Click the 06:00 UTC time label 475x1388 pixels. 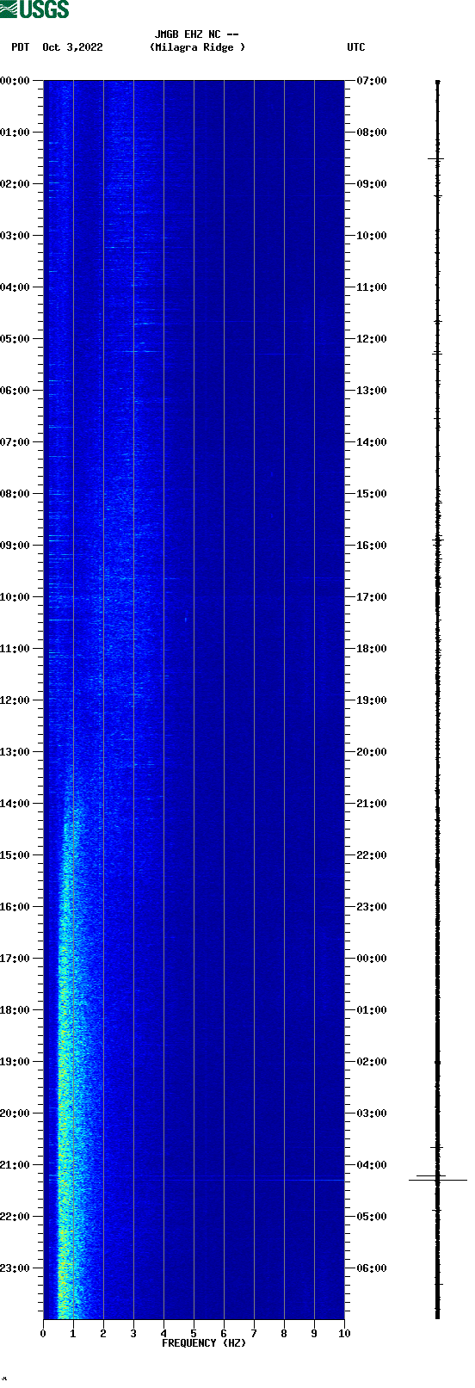[x=372, y=1268]
